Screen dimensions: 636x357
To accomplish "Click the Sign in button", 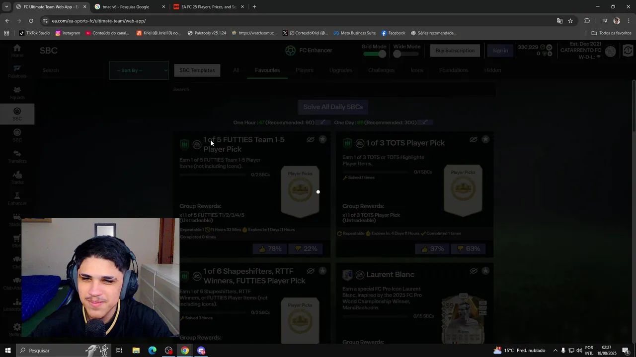I will [x=500, y=51].
